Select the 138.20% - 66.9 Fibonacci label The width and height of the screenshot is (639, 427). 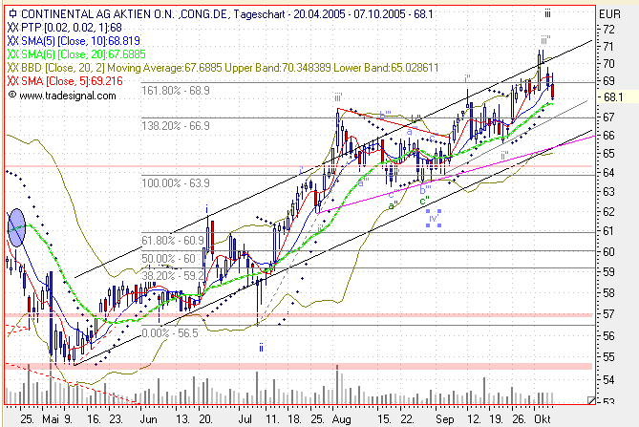pyautogui.click(x=176, y=126)
